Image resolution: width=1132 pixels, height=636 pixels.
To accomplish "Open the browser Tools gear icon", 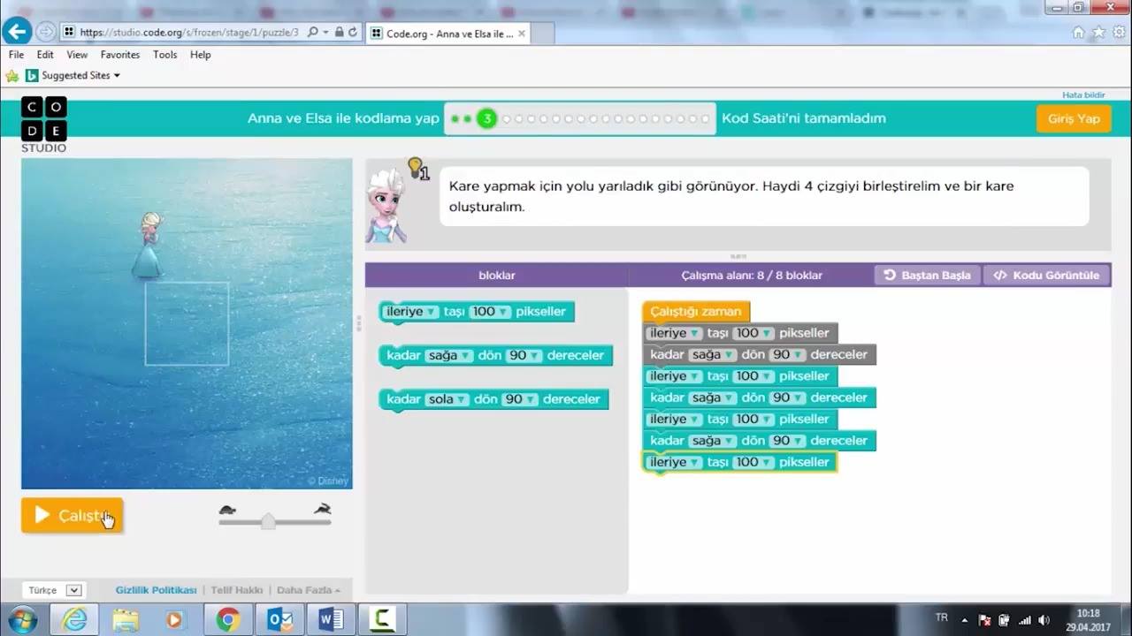I will coord(1119,33).
